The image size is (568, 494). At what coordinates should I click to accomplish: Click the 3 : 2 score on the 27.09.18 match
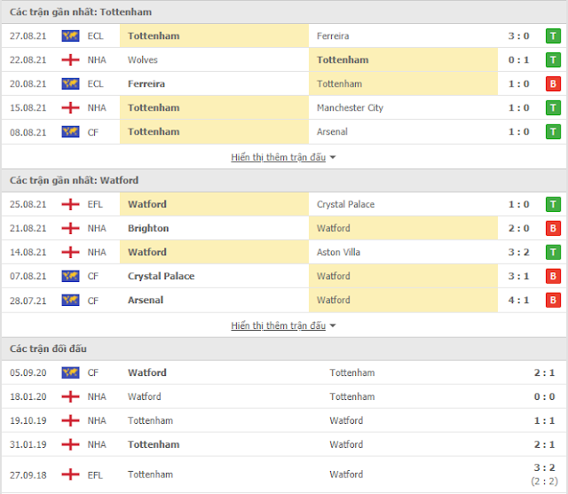pos(544,467)
